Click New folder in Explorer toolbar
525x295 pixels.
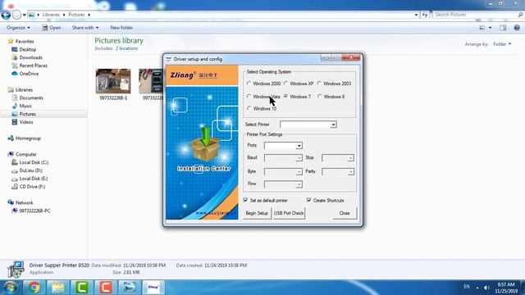pos(121,28)
